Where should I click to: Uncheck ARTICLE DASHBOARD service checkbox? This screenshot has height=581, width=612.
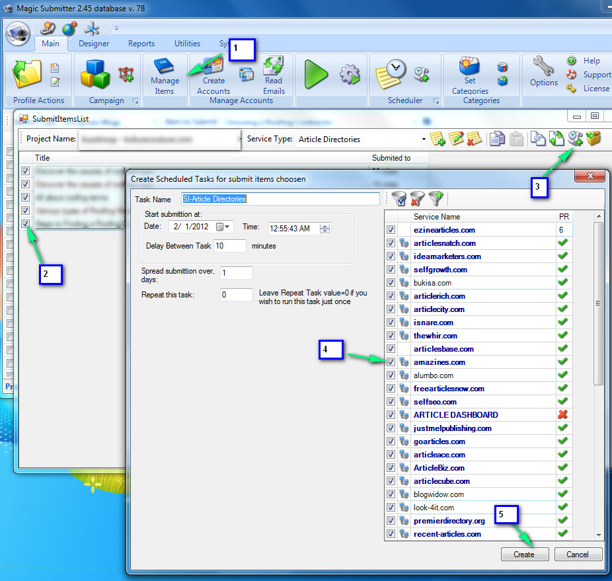pos(391,414)
